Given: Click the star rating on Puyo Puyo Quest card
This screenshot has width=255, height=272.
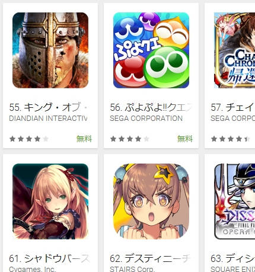Looking at the screenshot, I should tap(130, 139).
